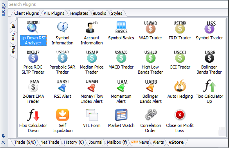
Task: Choose the Money Flow Index Alert icon
Action: pos(92,86)
